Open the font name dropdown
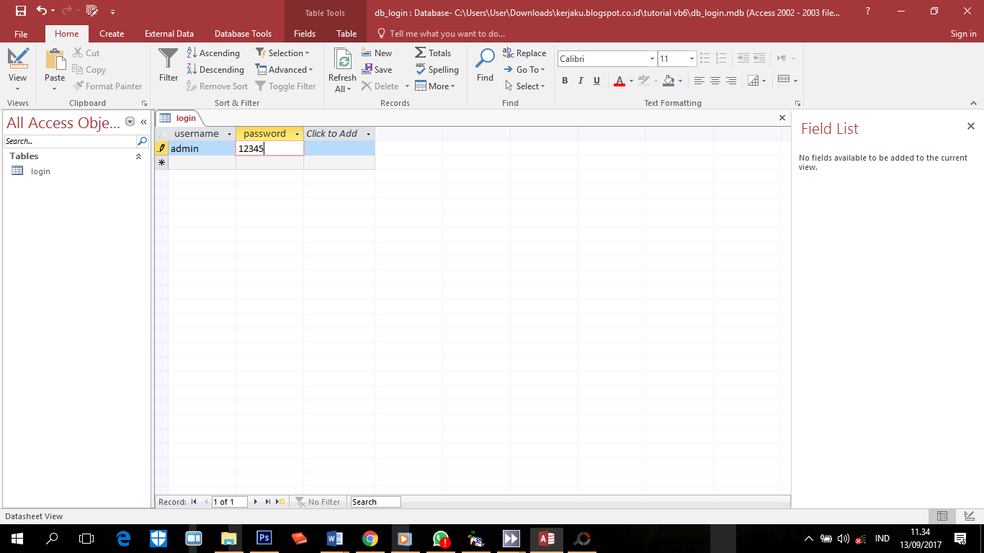984x553 pixels. pyautogui.click(x=652, y=58)
